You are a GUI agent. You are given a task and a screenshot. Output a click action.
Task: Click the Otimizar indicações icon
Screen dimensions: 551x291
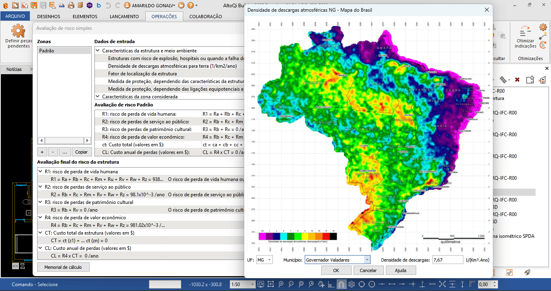click(x=525, y=31)
